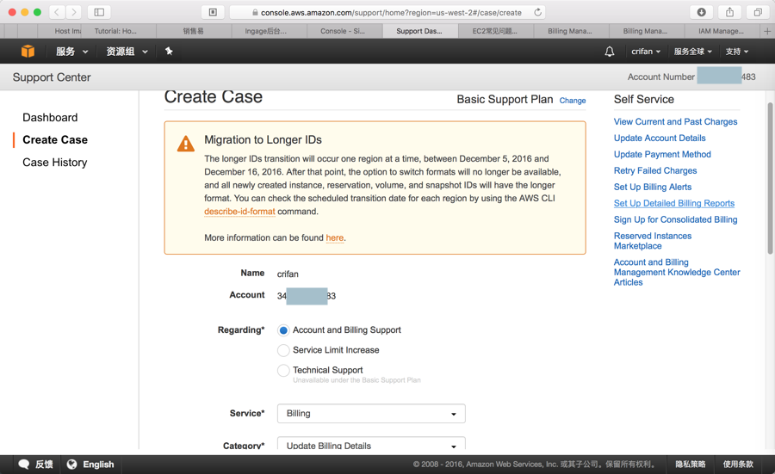Click the pin shortcut icon in AWS navbar
Viewport: 775px width, 474px height.
(169, 52)
